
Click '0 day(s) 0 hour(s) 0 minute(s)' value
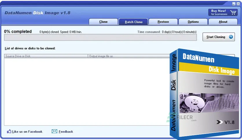179,32
